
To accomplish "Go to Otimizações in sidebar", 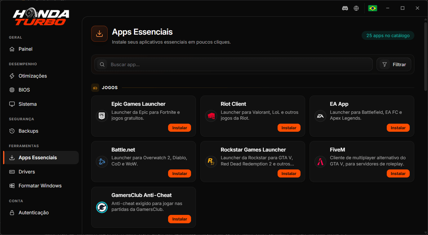I will [x=41, y=76].
